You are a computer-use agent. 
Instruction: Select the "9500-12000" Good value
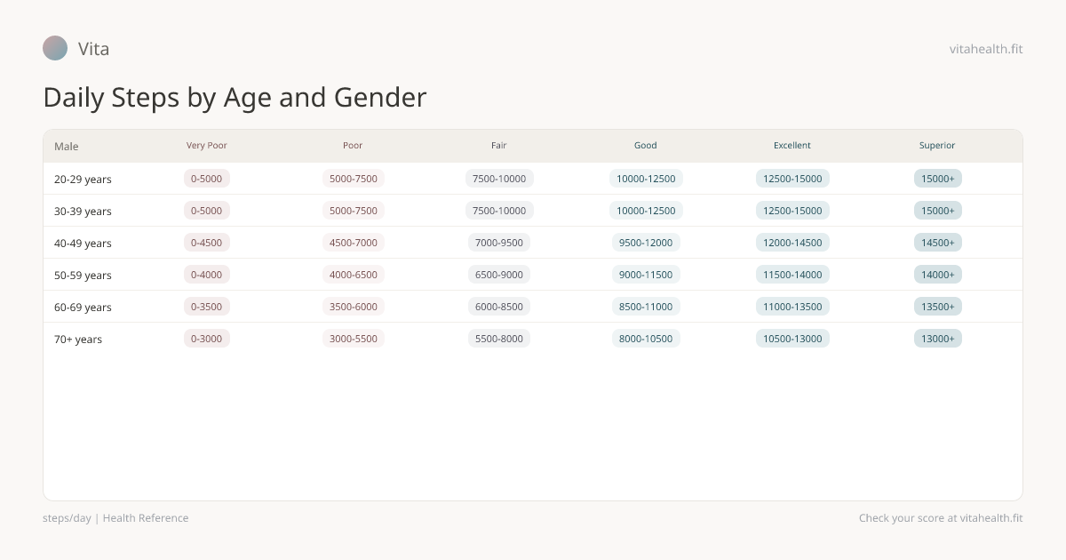(x=646, y=243)
